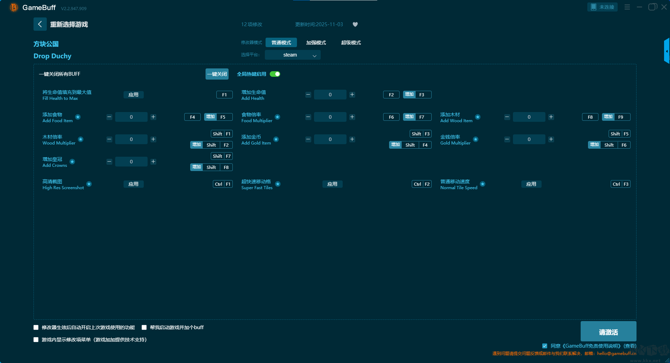The image size is (670, 363).
Task: Open the steam platform dropdown
Action: click(x=293, y=55)
